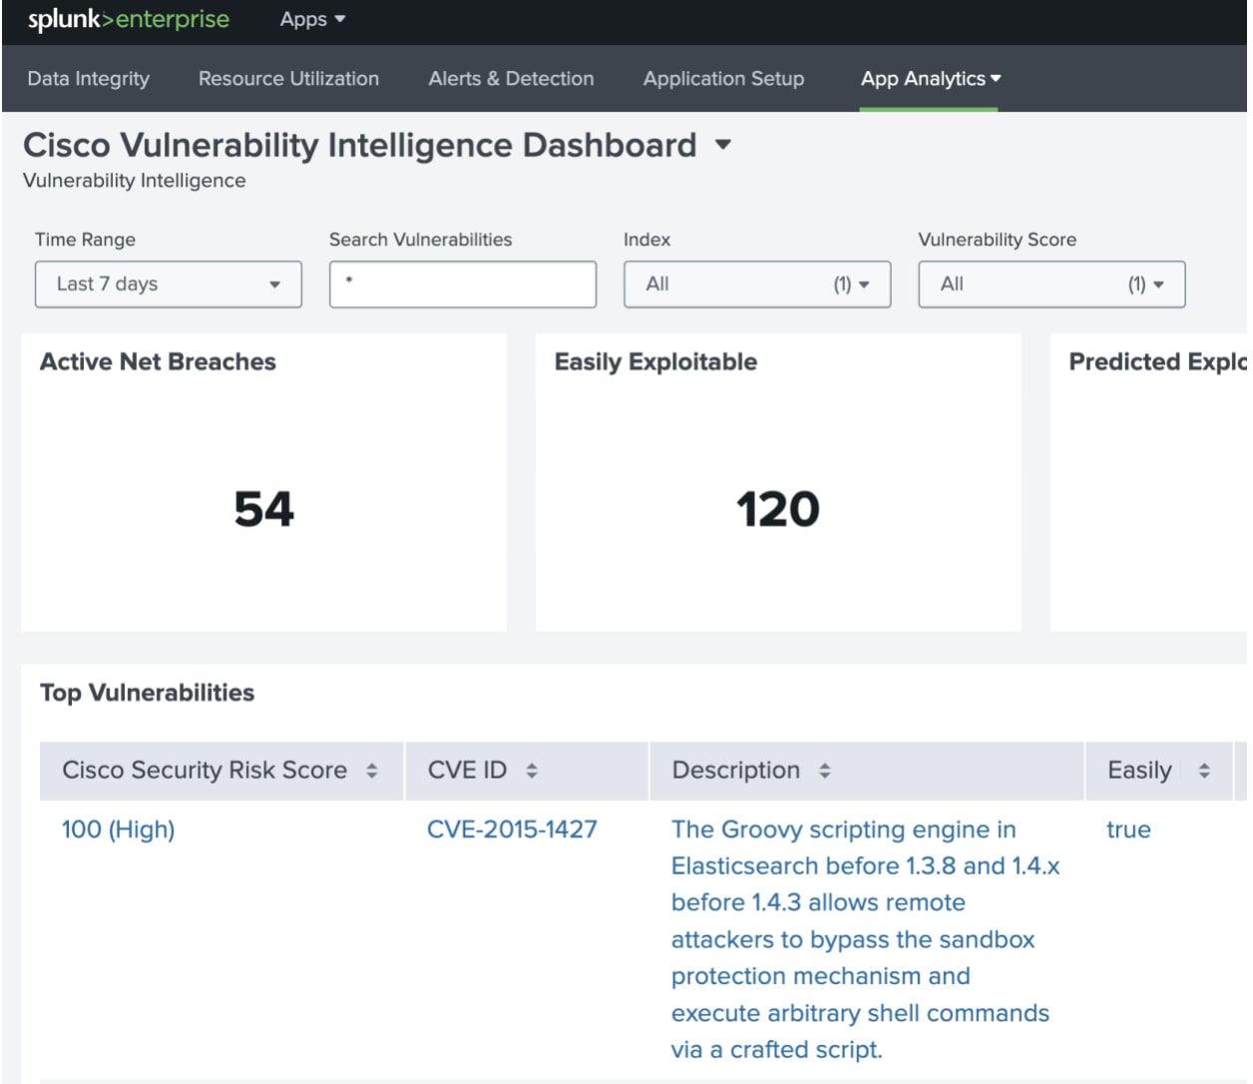Open the Time Range dropdown
Viewport: 1253px width, 1084px height.
(168, 283)
